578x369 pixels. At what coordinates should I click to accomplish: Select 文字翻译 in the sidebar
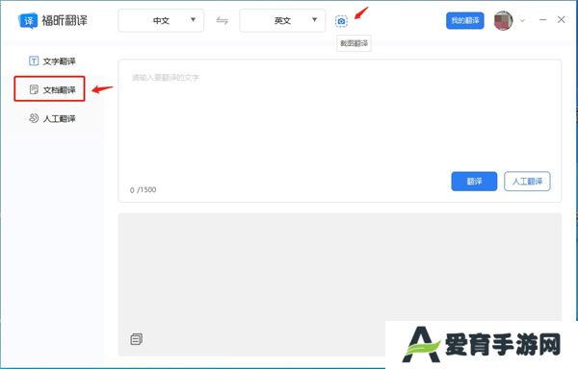tap(52, 61)
